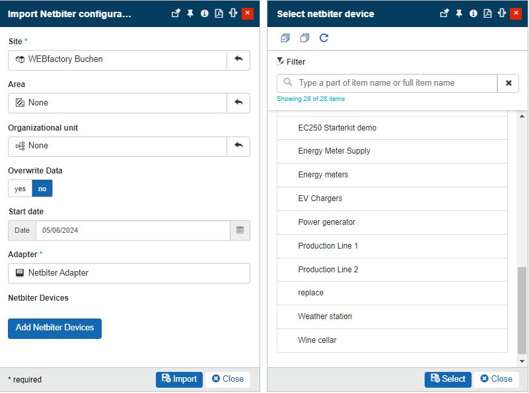Set Overwrite Data to yes
This screenshot has width=529, height=393.
tap(20, 189)
